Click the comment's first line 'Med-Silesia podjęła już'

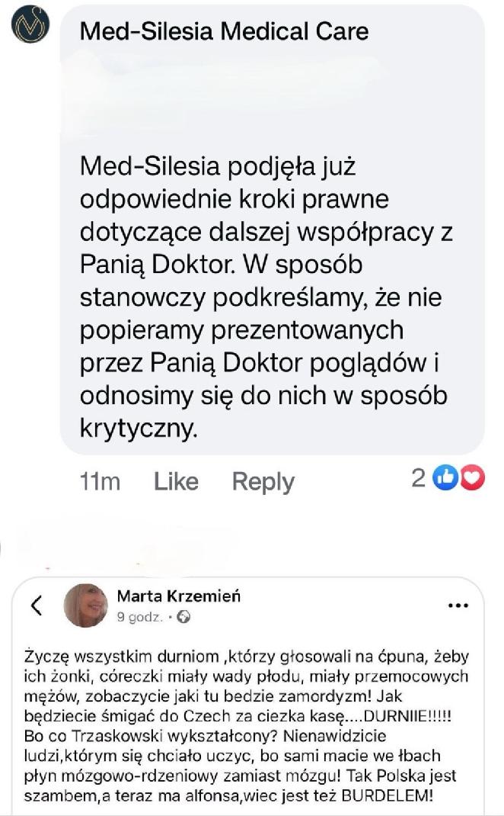pyautogui.click(x=218, y=167)
